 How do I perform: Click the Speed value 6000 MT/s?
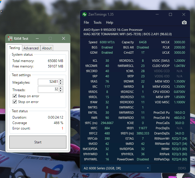click(107, 42)
